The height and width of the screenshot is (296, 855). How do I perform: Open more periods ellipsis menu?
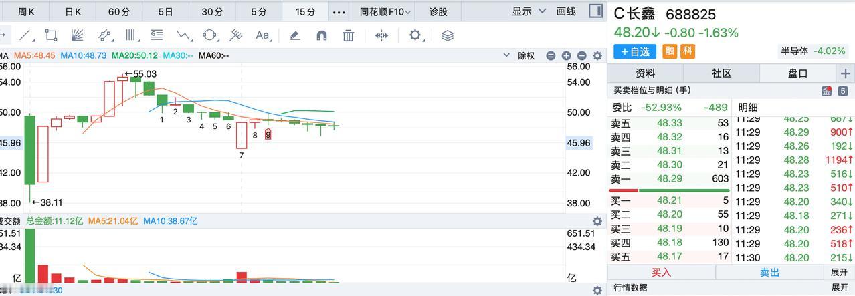coord(340,11)
